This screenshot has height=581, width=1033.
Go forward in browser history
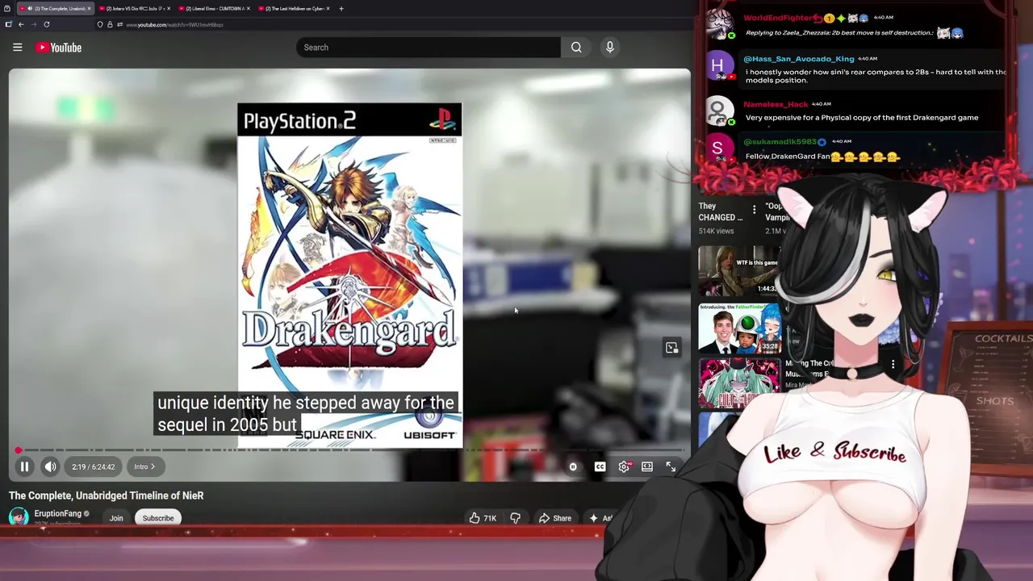(x=34, y=24)
